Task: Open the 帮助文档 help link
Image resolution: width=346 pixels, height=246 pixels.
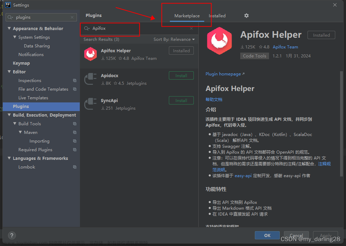Action: pos(214,100)
